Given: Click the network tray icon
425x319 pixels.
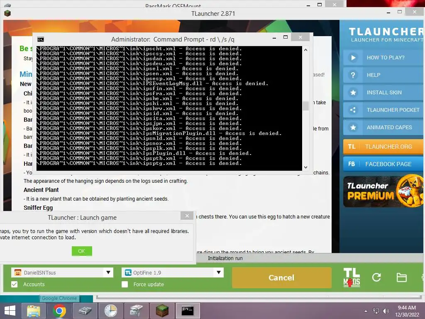Looking at the screenshot, I should 376,311.
